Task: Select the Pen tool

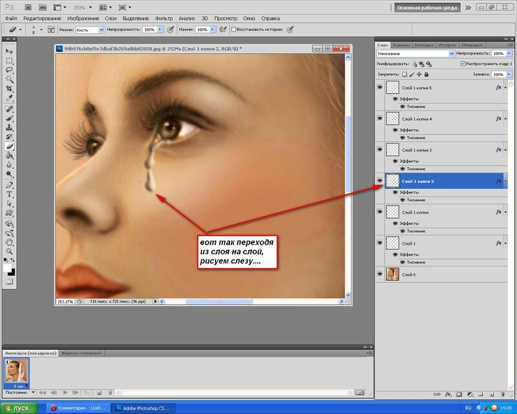Action: click(10, 185)
